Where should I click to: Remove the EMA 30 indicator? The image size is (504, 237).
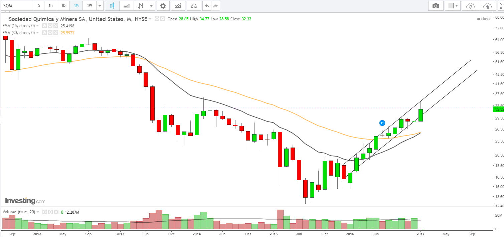[x=55, y=33]
